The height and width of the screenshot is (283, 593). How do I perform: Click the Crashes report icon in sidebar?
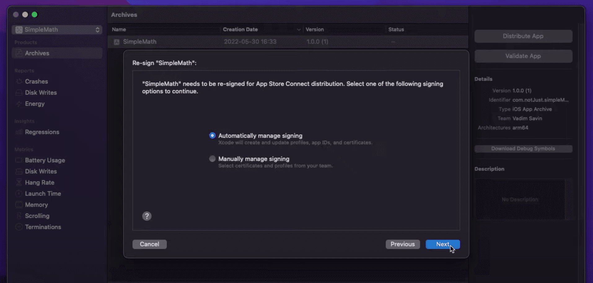point(19,82)
